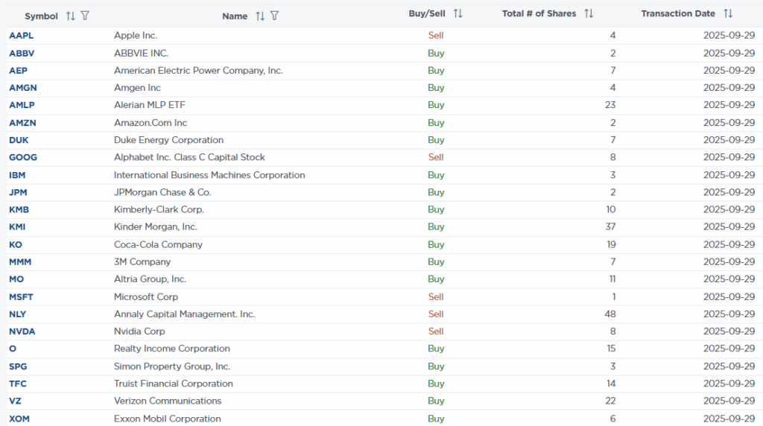The width and height of the screenshot is (763, 426).
Task: Open the SPG symbol link
Action: click(18, 366)
